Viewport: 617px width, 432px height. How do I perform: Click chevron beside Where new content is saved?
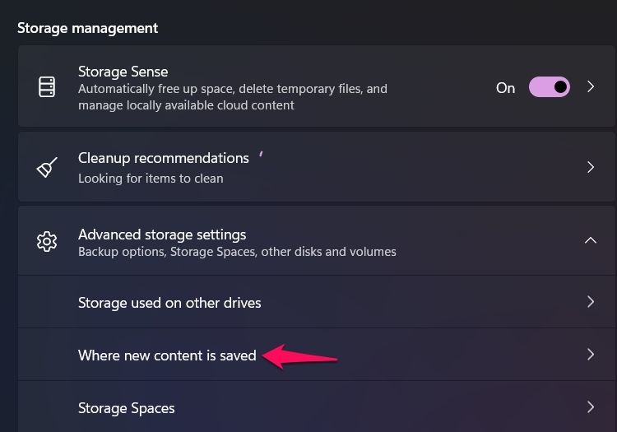click(x=590, y=355)
